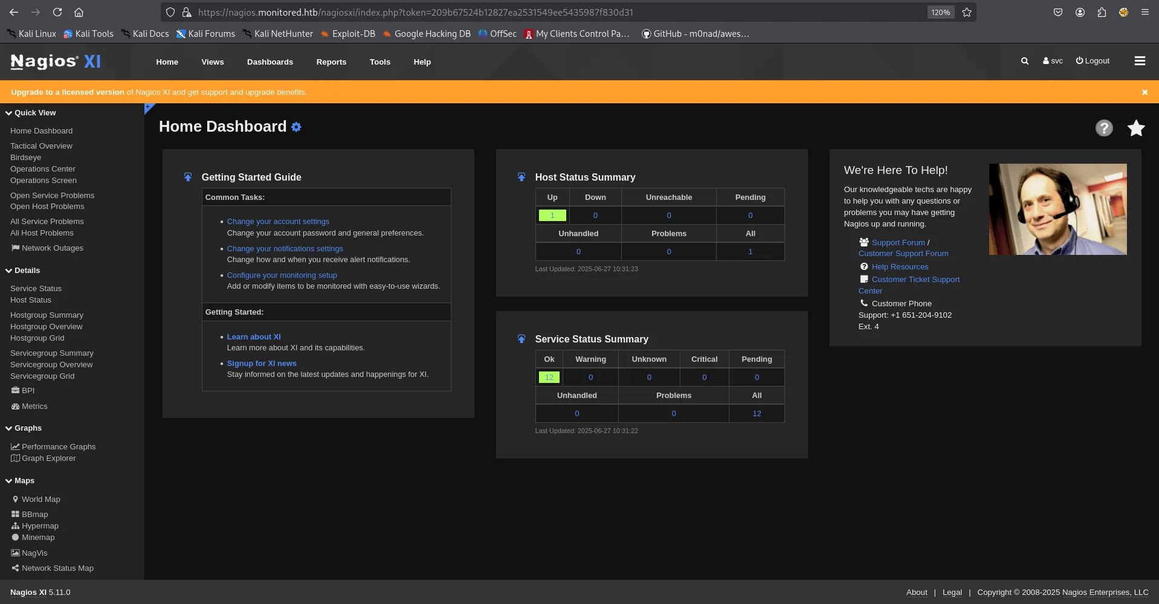The width and height of the screenshot is (1159, 604).
Task: Open the Tactical Overview page
Action: click(41, 146)
